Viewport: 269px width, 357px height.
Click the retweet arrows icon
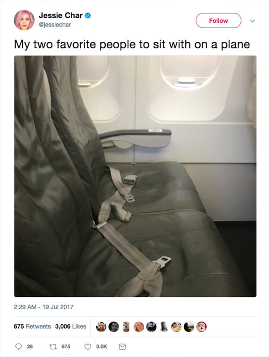coord(52,347)
